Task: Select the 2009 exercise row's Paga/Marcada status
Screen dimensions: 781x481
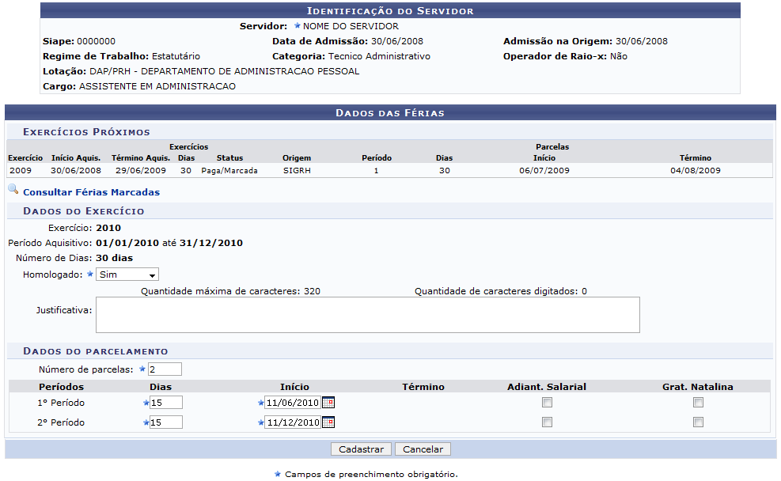Action: coord(229,170)
